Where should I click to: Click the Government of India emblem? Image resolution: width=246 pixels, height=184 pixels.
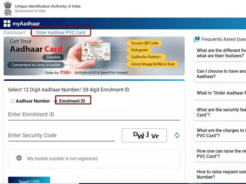(x=8, y=9)
